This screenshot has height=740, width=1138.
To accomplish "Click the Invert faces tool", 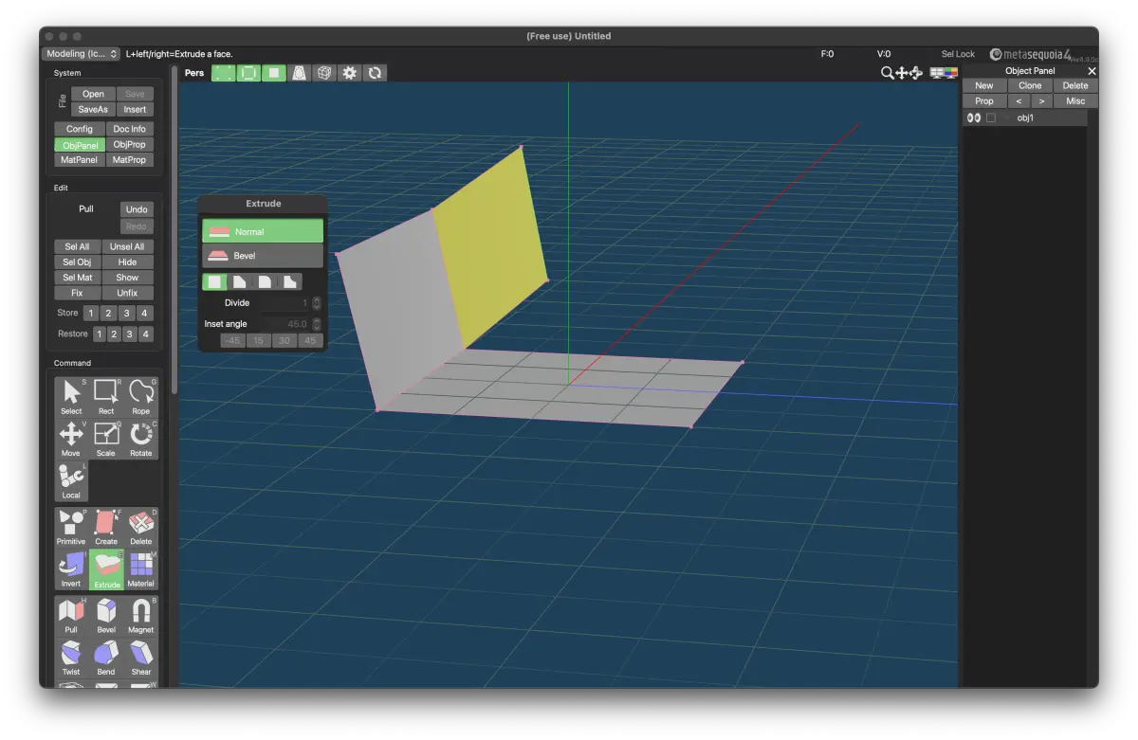I will tap(71, 569).
